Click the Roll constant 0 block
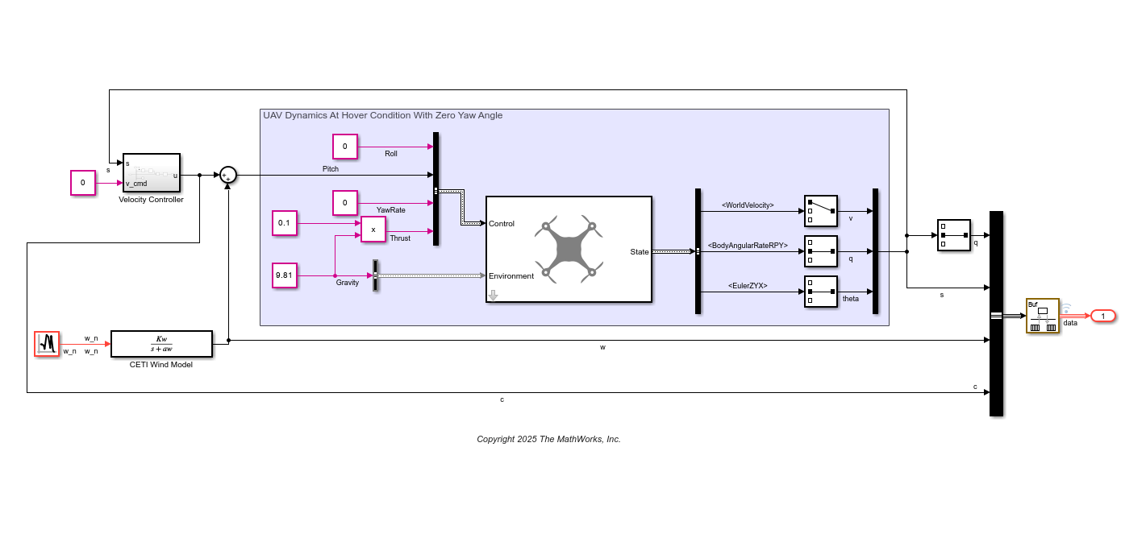Viewport: 1121px width, 538px height. [344, 147]
